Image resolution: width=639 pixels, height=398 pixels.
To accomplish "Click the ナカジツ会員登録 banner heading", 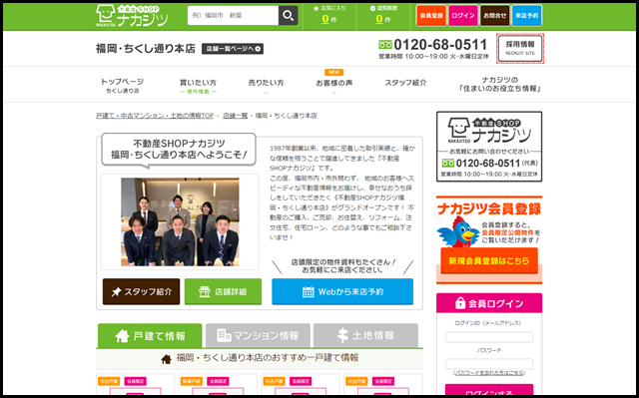I will pyautogui.click(x=489, y=208).
